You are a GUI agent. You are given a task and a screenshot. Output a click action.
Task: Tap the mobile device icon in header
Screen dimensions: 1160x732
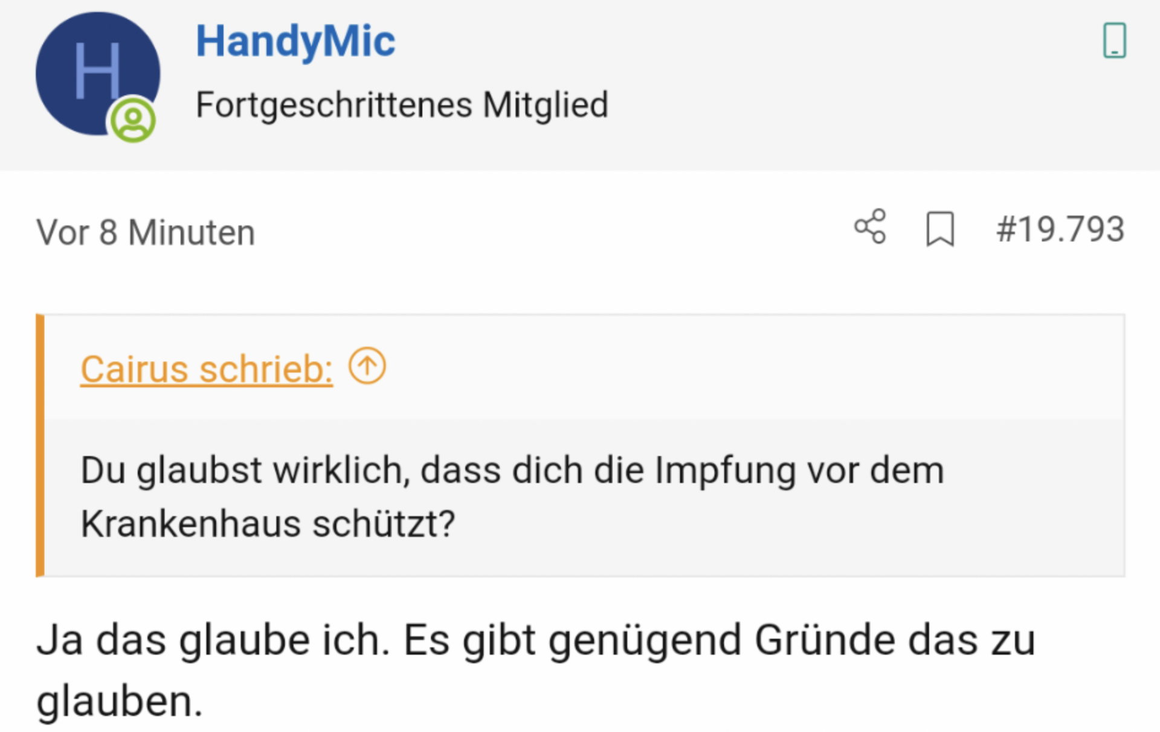[1115, 40]
